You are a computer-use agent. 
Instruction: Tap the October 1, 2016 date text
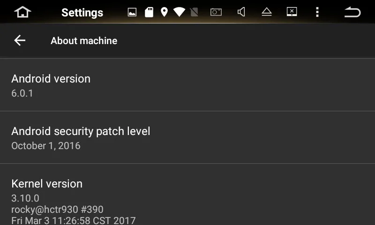[x=46, y=146]
